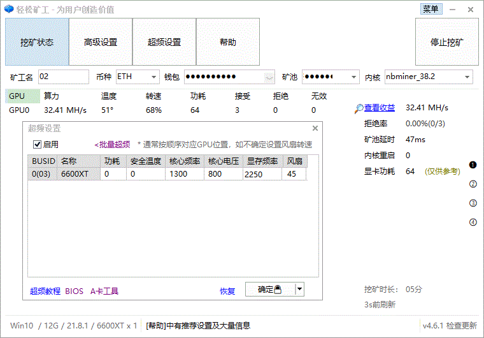The image size is (484, 338).
Task: Expand the 矿池 pool dropdown
Action: point(354,77)
